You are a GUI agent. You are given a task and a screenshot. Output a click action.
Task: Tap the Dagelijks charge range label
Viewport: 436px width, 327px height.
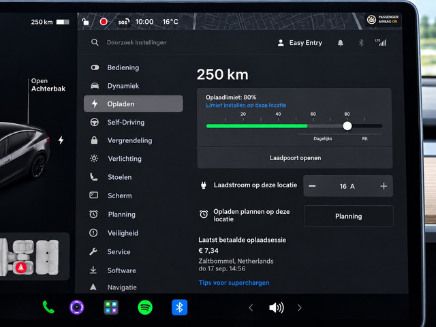323,138
